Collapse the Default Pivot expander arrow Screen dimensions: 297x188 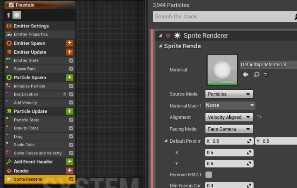[x=166, y=141]
